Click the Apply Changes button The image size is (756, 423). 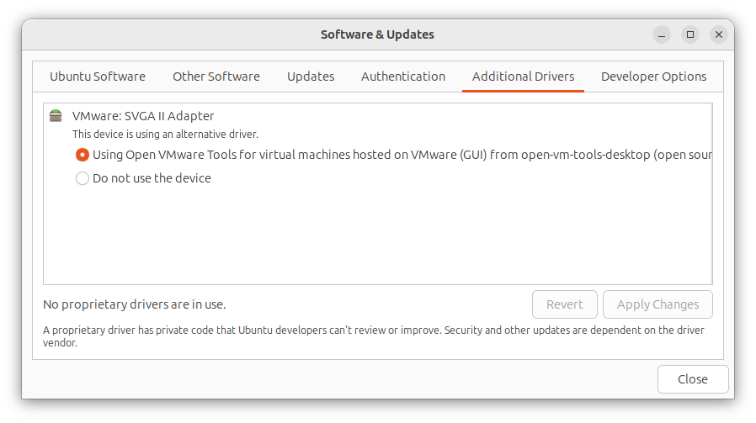click(x=658, y=304)
